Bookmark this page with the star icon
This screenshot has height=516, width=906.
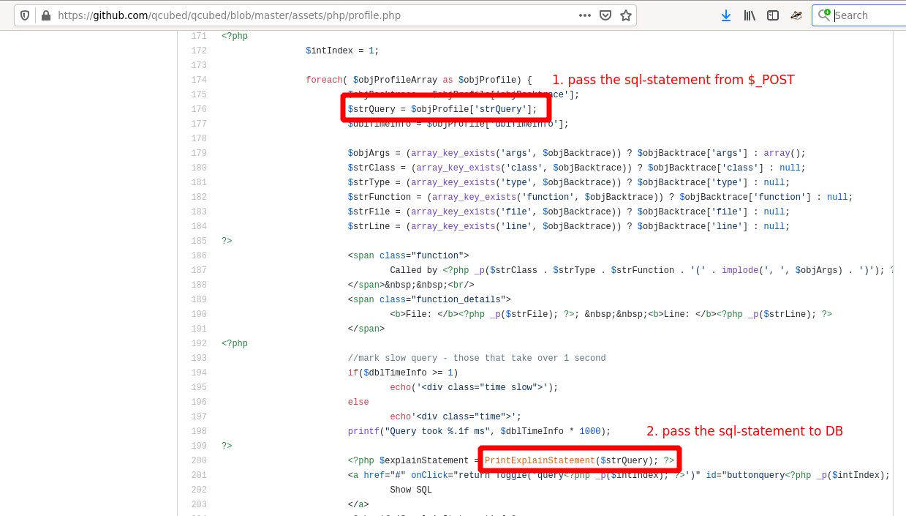click(626, 15)
